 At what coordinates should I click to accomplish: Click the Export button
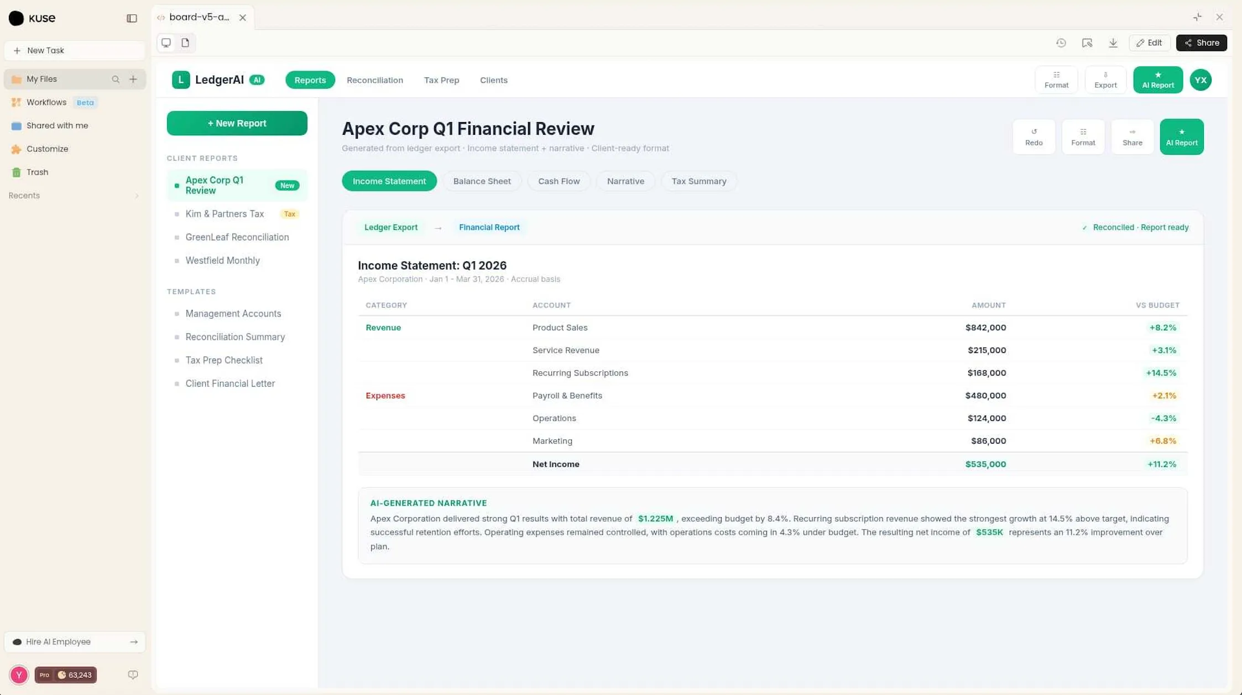[1105, 80]
